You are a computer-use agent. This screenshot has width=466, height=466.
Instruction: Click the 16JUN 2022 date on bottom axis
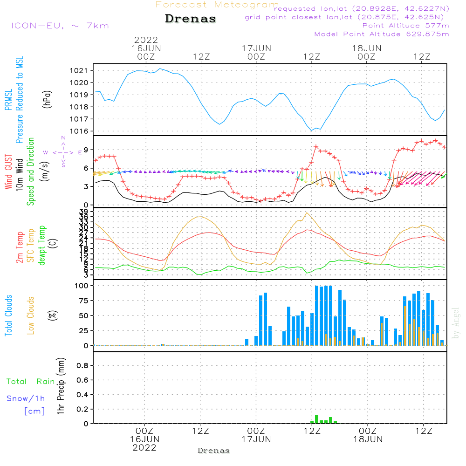[144, 443]
